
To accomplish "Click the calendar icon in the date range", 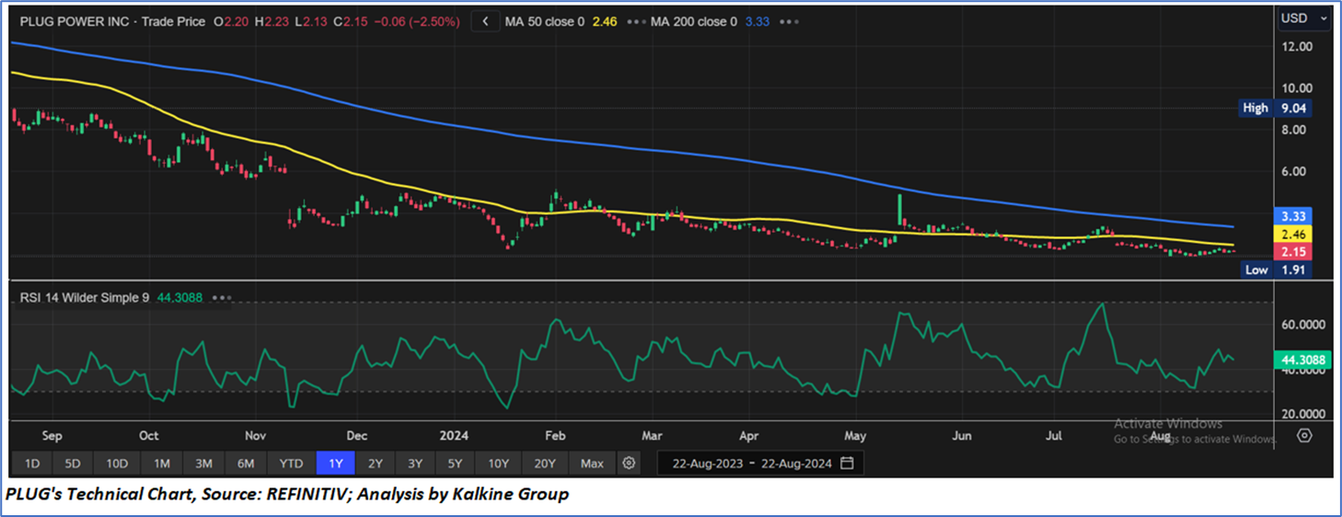I will coord(847,463).
